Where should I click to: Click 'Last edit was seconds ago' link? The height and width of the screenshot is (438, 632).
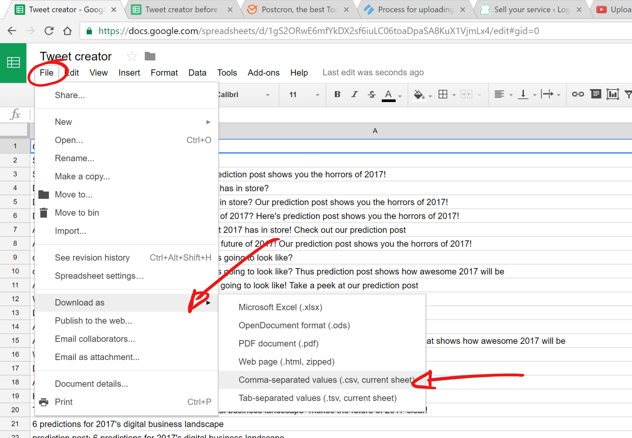(373, 73)
